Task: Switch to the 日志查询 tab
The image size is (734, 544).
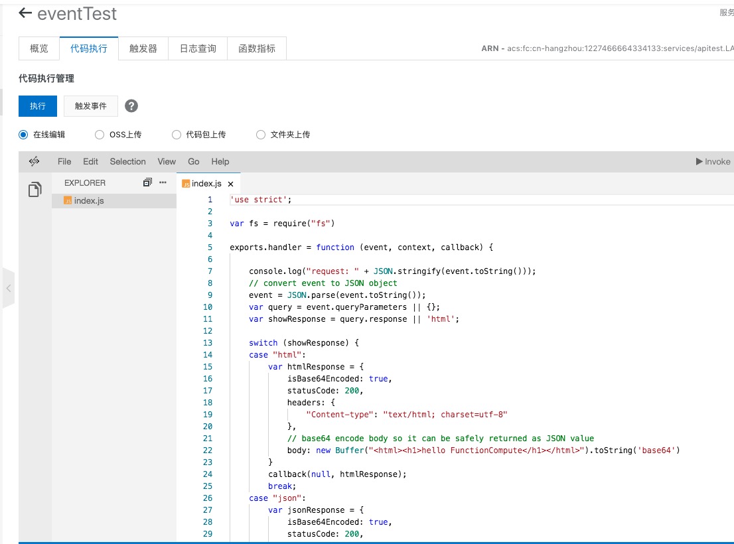Action: point(198,48)
